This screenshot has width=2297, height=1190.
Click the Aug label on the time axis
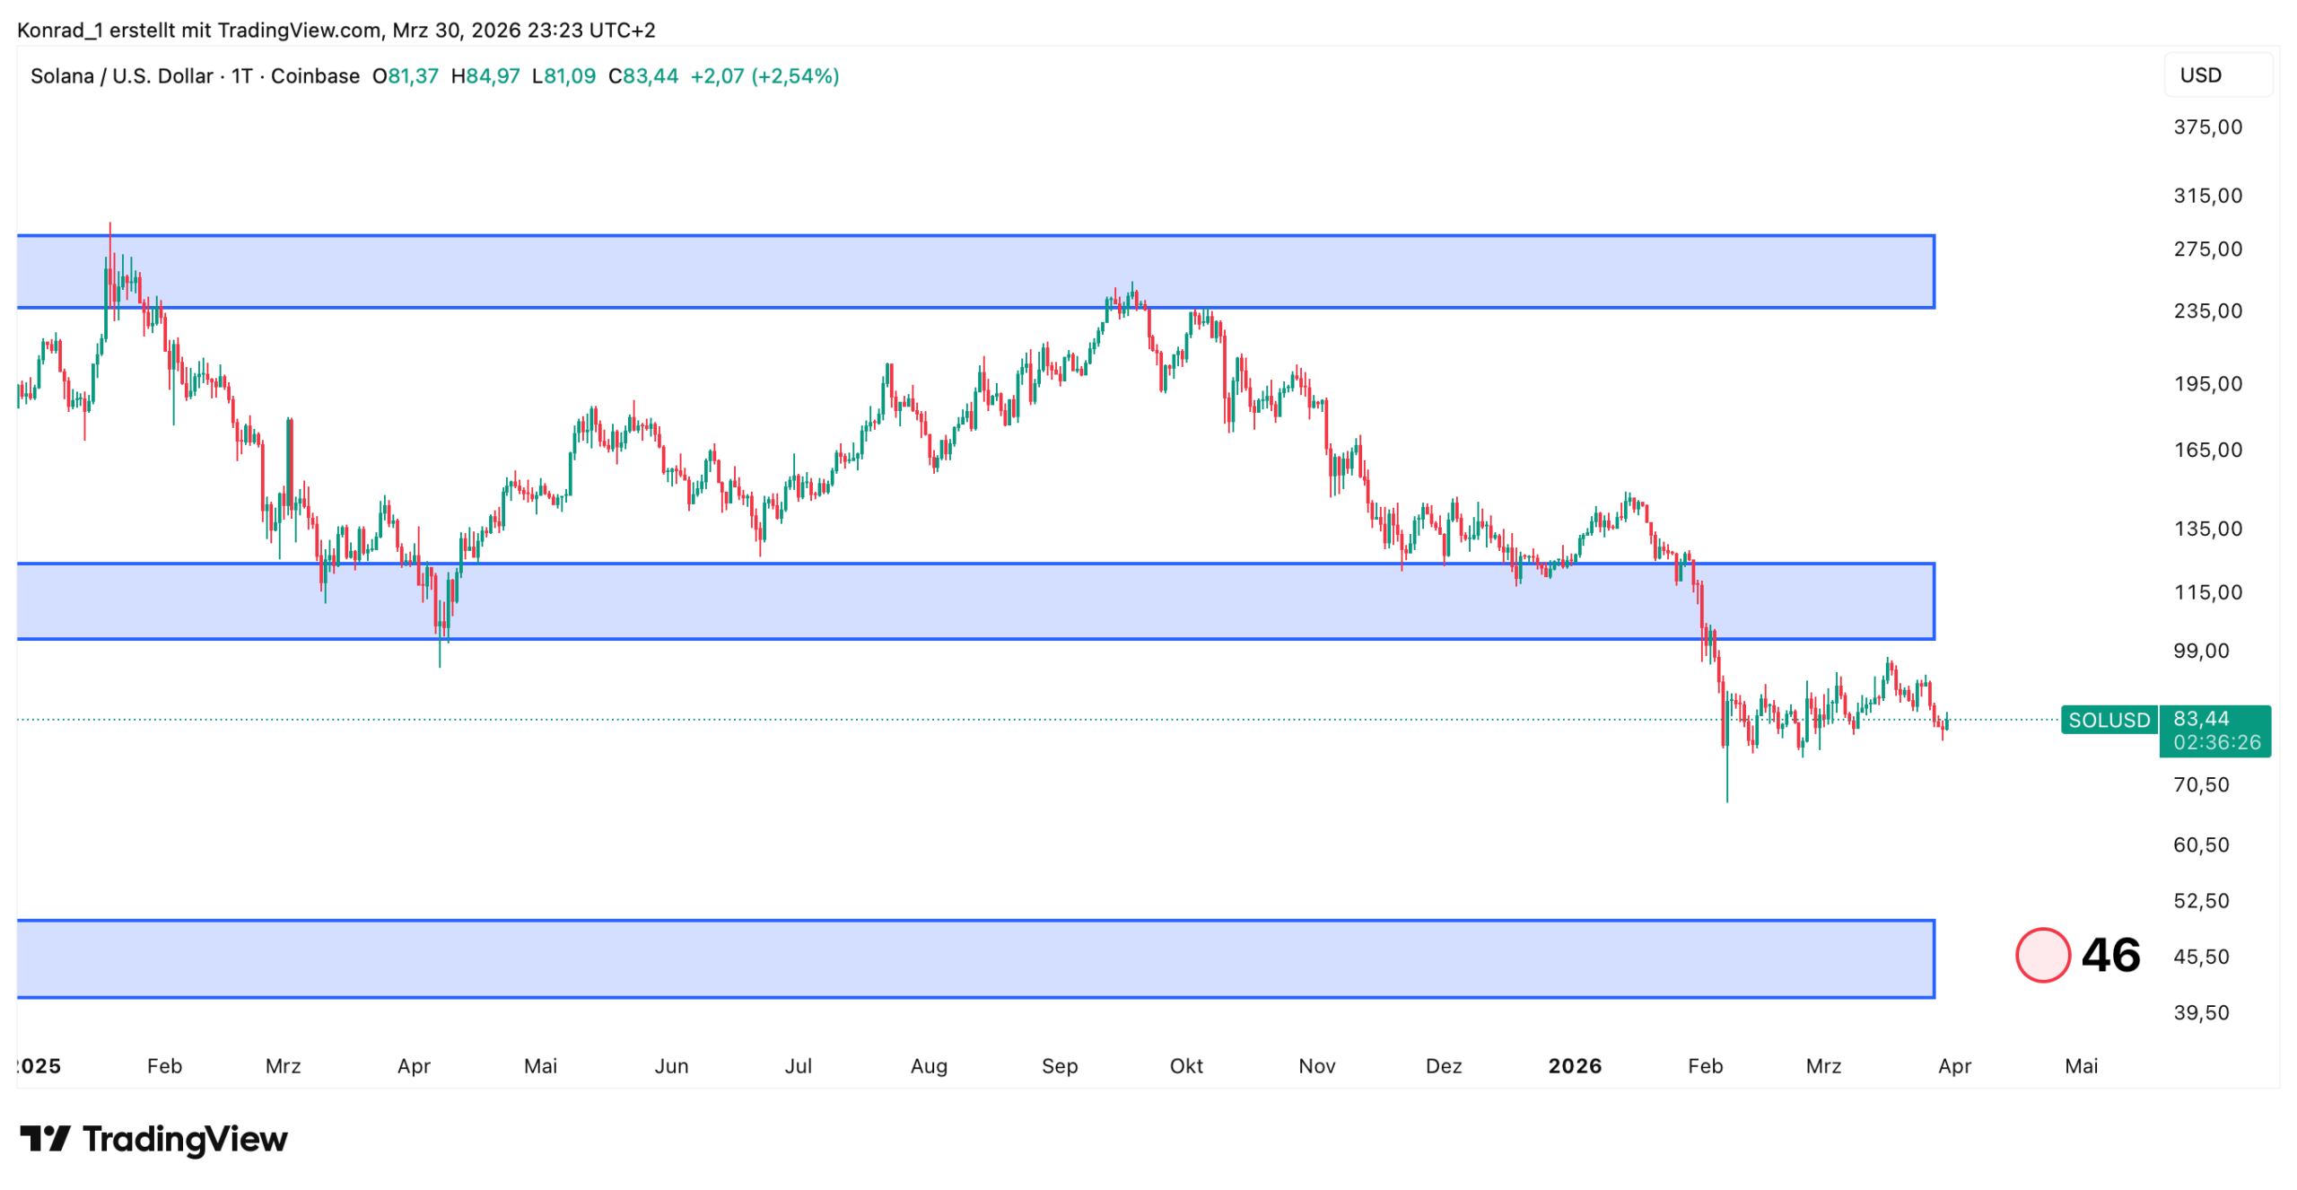pos(928,1065)
